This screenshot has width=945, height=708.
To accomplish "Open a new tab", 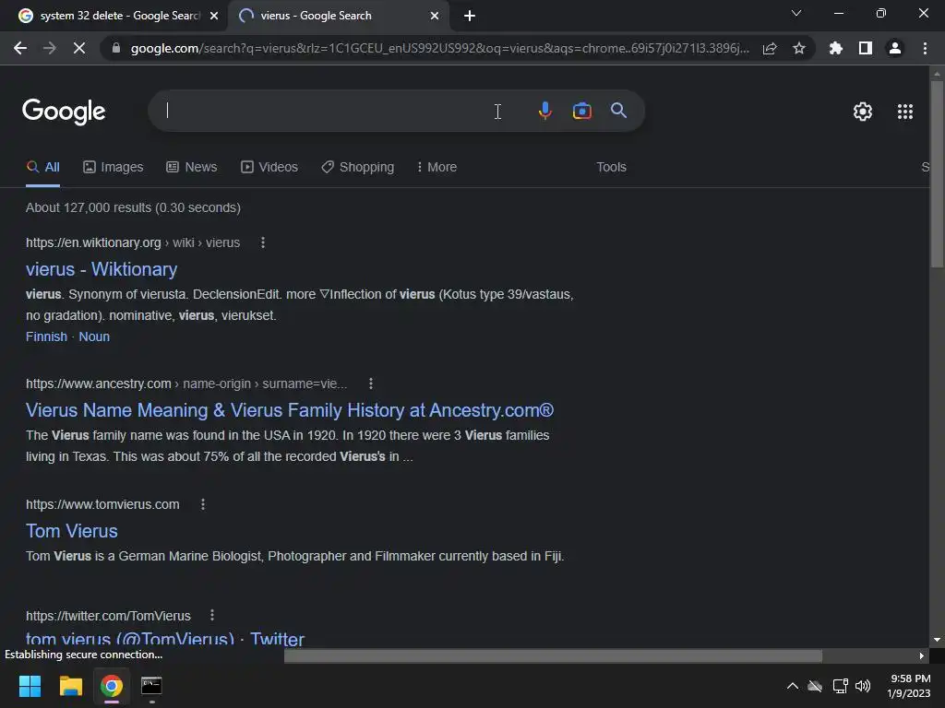I will pyautogui.click(x=470, y=16).
